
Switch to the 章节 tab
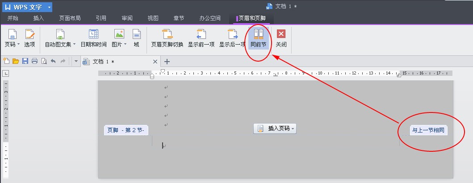[x=179, y=18]
